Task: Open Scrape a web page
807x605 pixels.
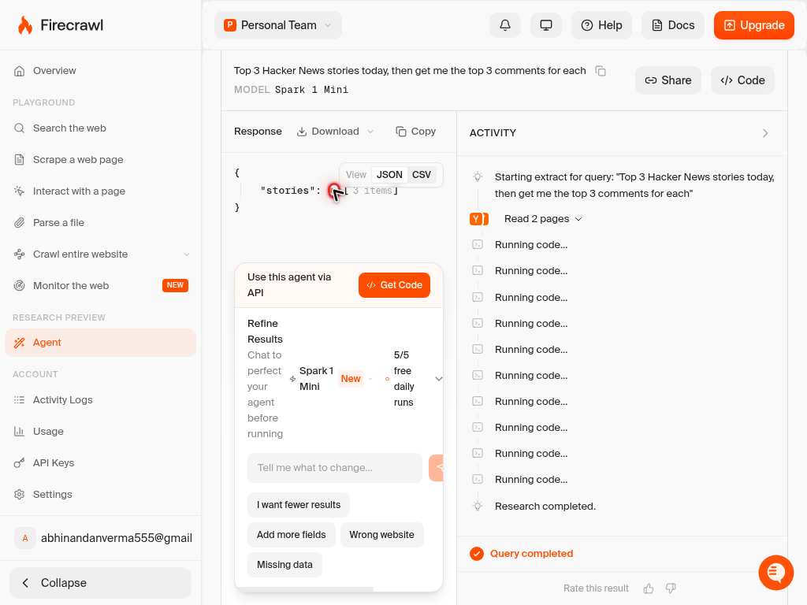Action: pos(100,159)
